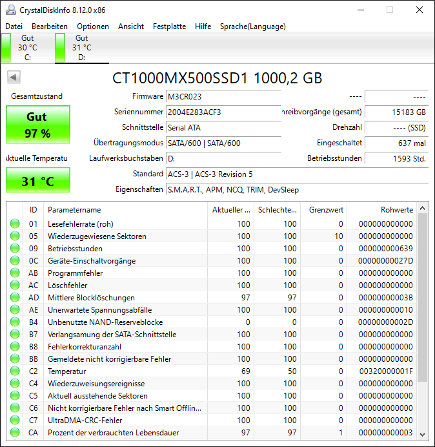Open the Optionen menu
The image size is (435, 447).
93,26
